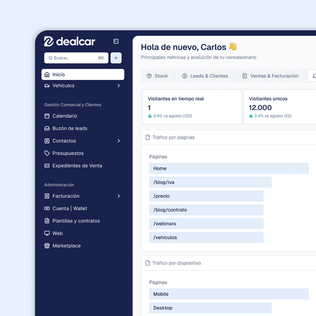Expand the Facturación submenu chevron
The width and height of the screenshot is (316, 316).
point(119,196)
